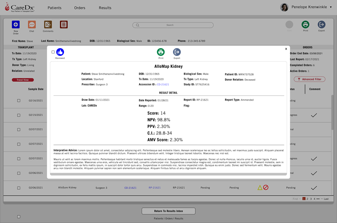This screenshot has height=223, width=337.
Task: Click the yellow warning triangle icon
Action: coord(260,187)
